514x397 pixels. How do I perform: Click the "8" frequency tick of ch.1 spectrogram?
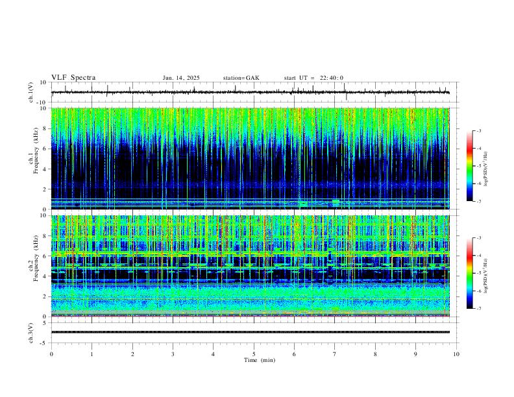(45, 128)
